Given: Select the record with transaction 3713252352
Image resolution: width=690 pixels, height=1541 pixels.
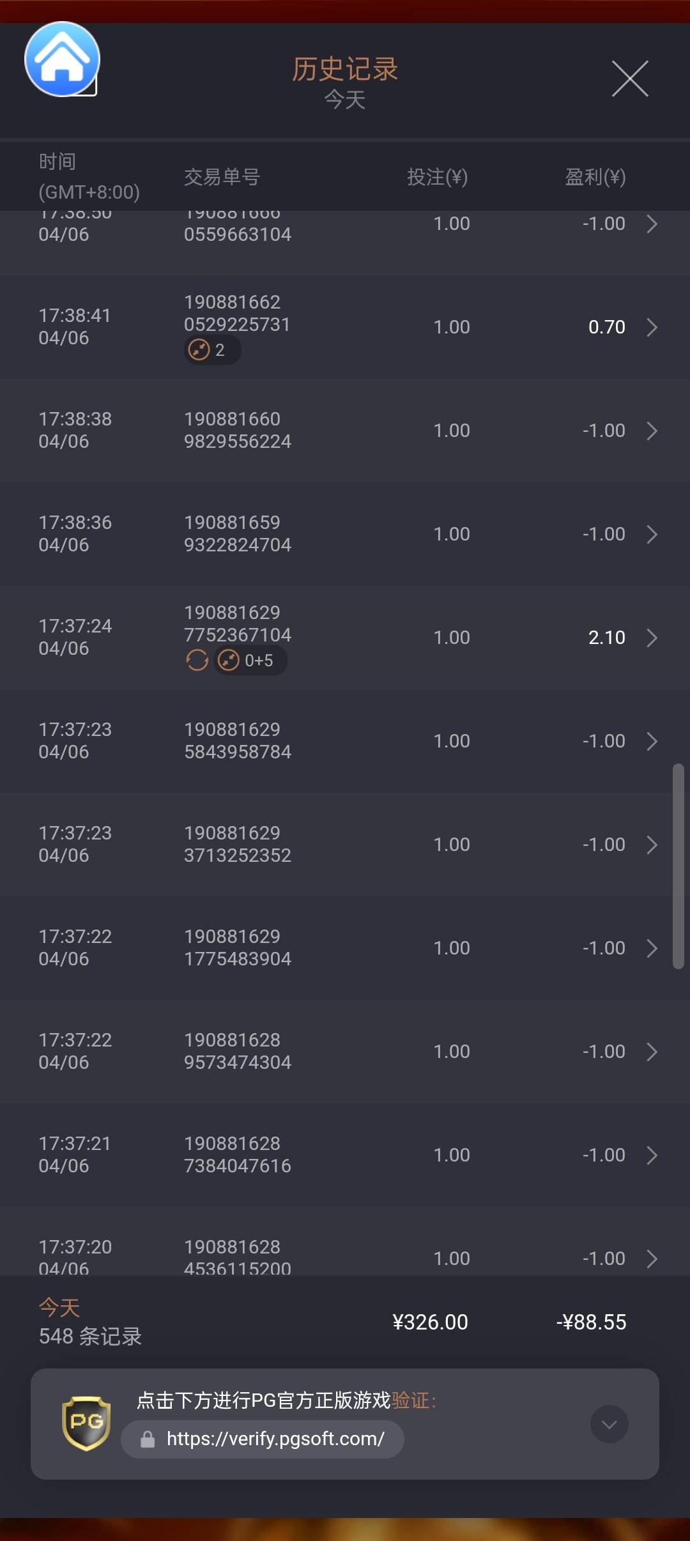Looking at the screenshot, I should [x=345, y=845].
